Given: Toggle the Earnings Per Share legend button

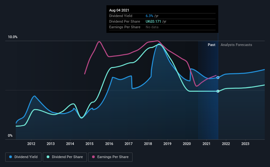Looking at the screenshot, I should tap(110, 157).
